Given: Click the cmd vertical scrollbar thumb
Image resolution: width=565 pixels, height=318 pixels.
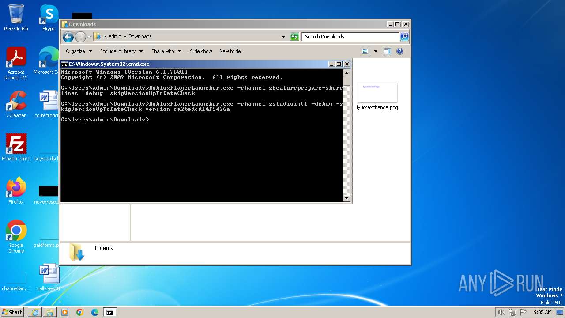Looking at the screenshot, I should [x=347, y=81].
